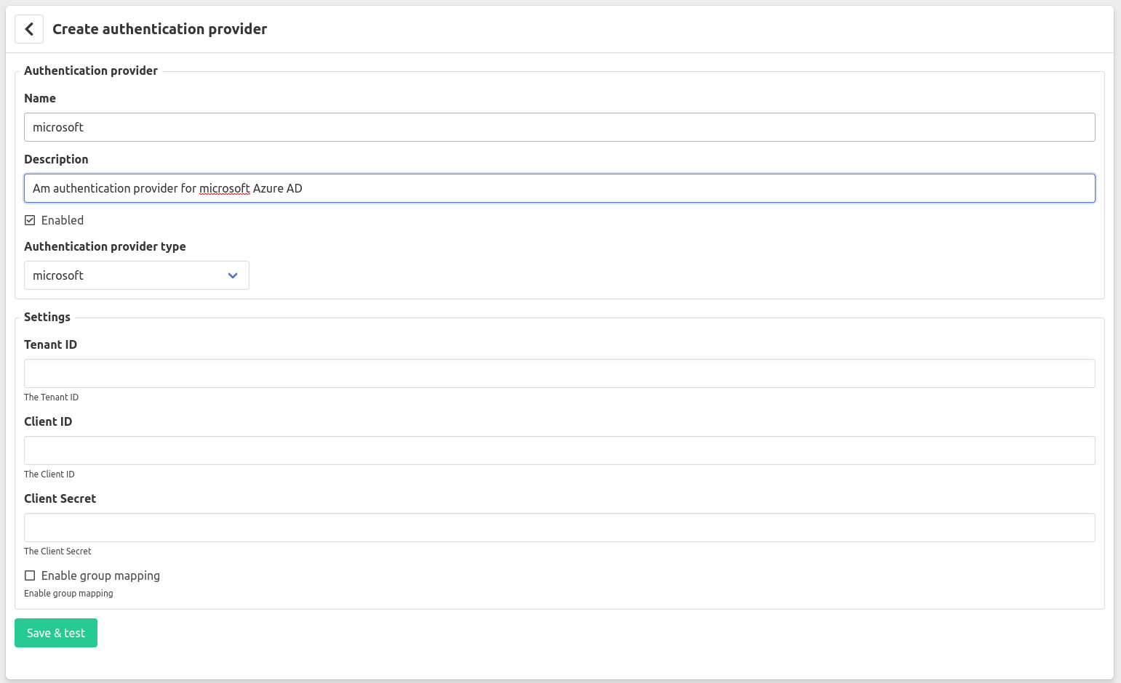1121x683 pixels.
Task: Click the Tenant ID input field
Action: pos(559,373)
